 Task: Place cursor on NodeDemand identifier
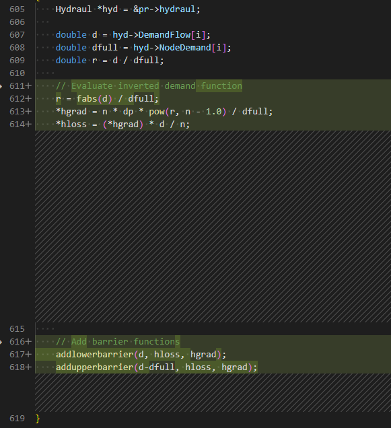click(x=185, y=48)
